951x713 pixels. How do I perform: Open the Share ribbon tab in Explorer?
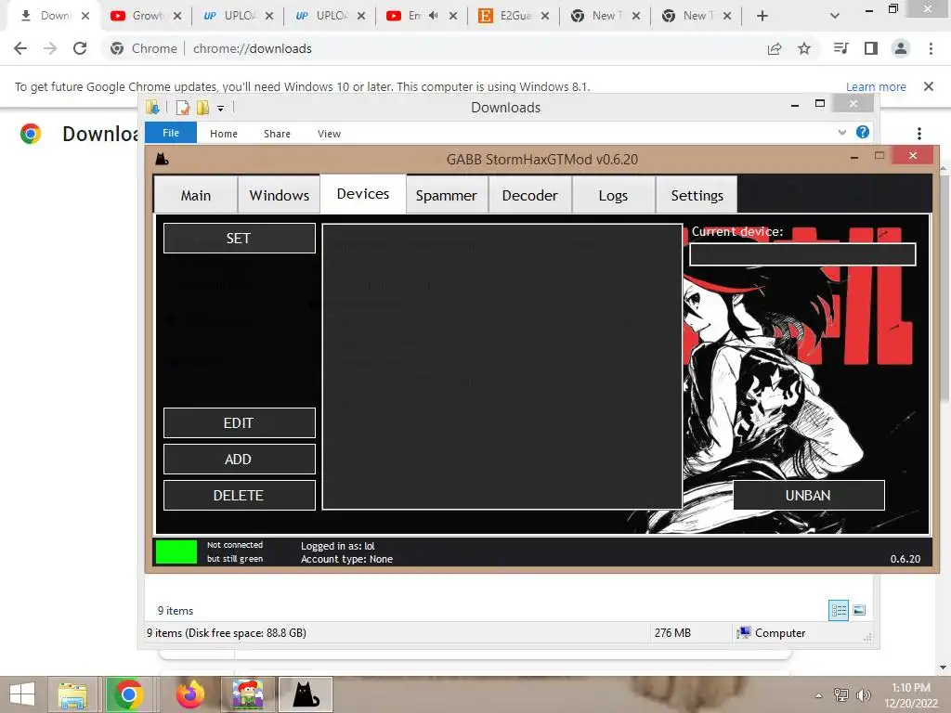pos(277,134)
